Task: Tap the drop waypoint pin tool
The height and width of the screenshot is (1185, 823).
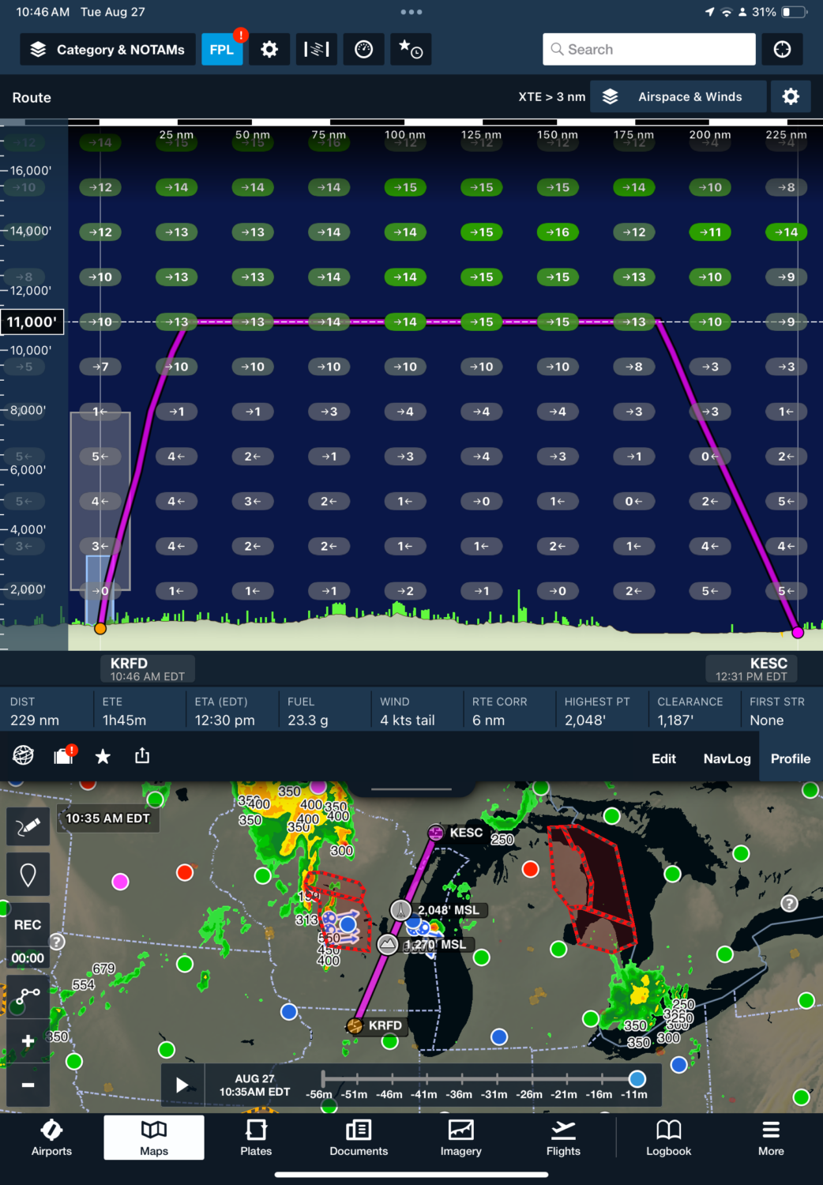Action: pos(28,874)
